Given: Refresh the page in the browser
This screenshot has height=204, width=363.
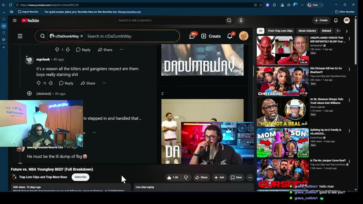Looking at the screenshot, I should tap(10, 5).
